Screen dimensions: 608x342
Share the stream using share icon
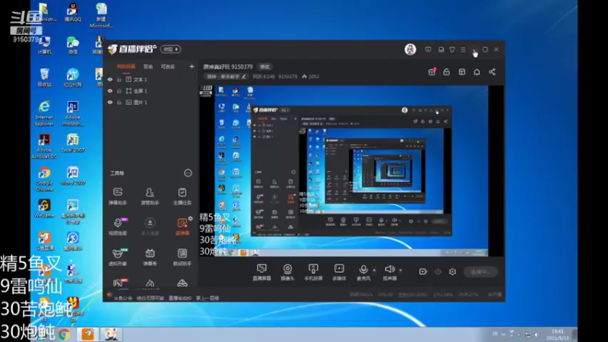[492, 72]
